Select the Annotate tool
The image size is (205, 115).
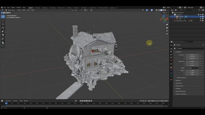pyautogui.click(x=3, y=39)
